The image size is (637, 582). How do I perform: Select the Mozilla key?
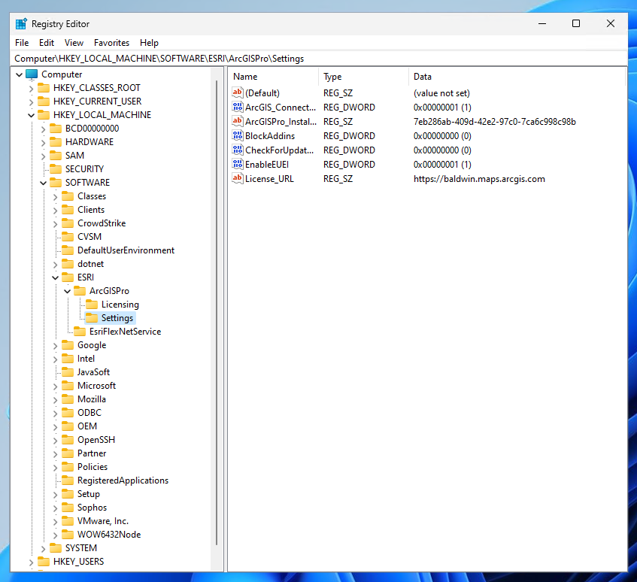pyautogui.click(x=92, y=399)
